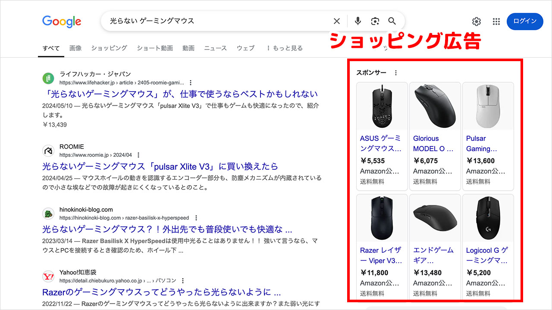Click the hinokinoki-blog.com razer-basilisk-x-hyperspeed breadcrumb
The height and width of the screenshot is (310, 552).
tap(124, 218)
